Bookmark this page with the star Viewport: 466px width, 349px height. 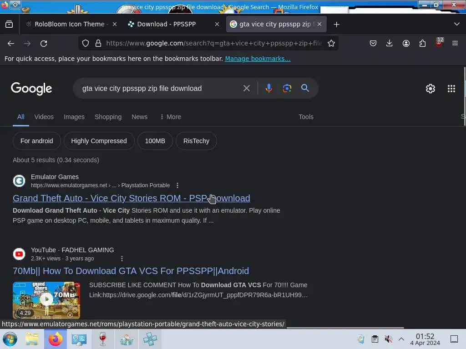[331, 43]
